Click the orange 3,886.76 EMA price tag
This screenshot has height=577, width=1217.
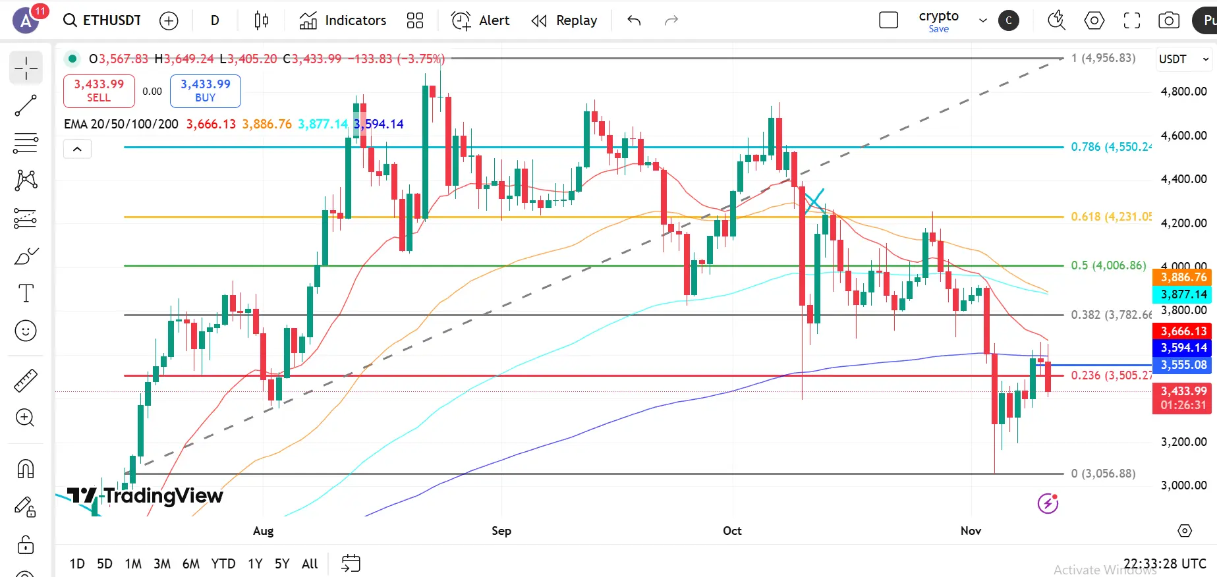pos(1183,277)
